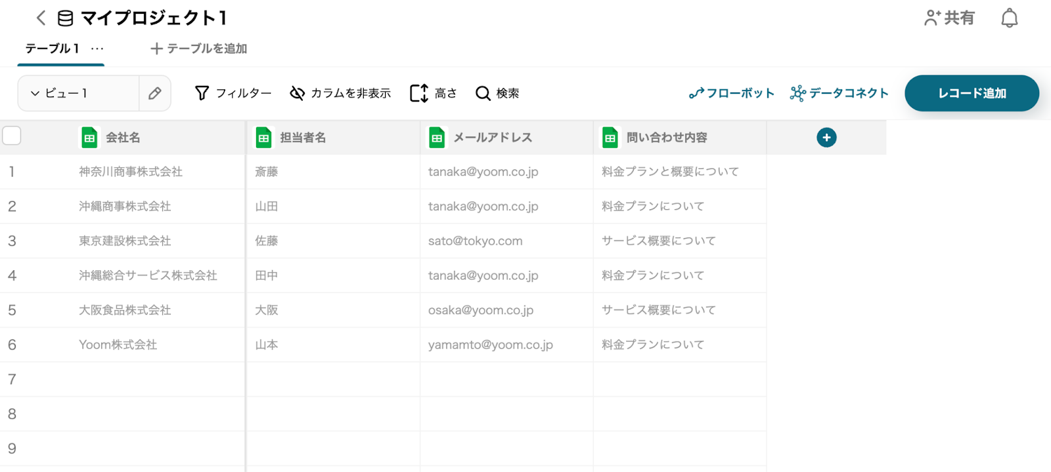Click the back arrow beside project title

(x=41, y=18)
